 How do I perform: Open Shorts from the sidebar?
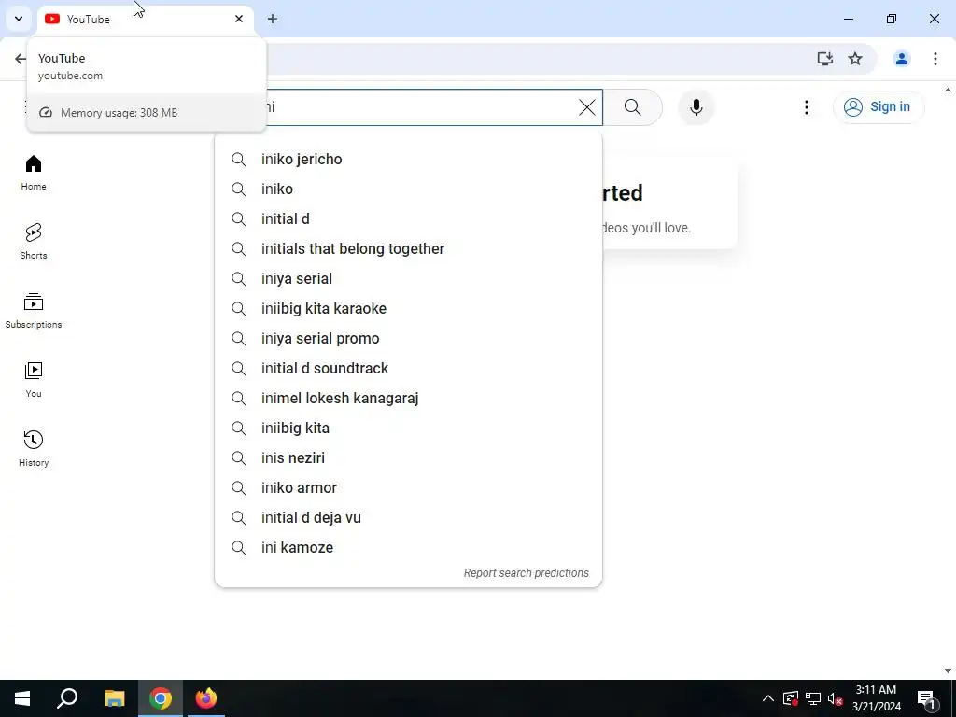pyautogui.click(x=34, y=242)
